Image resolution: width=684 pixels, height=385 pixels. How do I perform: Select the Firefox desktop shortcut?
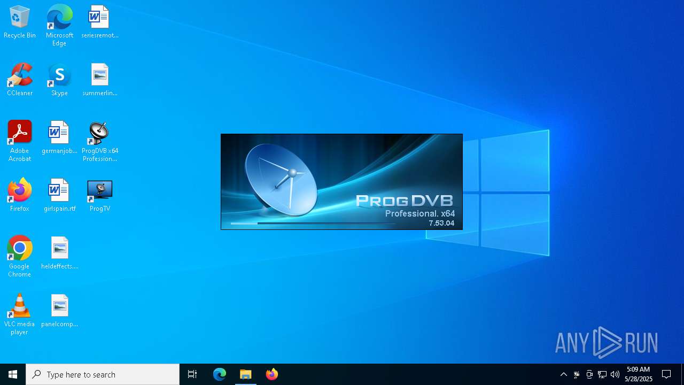(20, 196)
